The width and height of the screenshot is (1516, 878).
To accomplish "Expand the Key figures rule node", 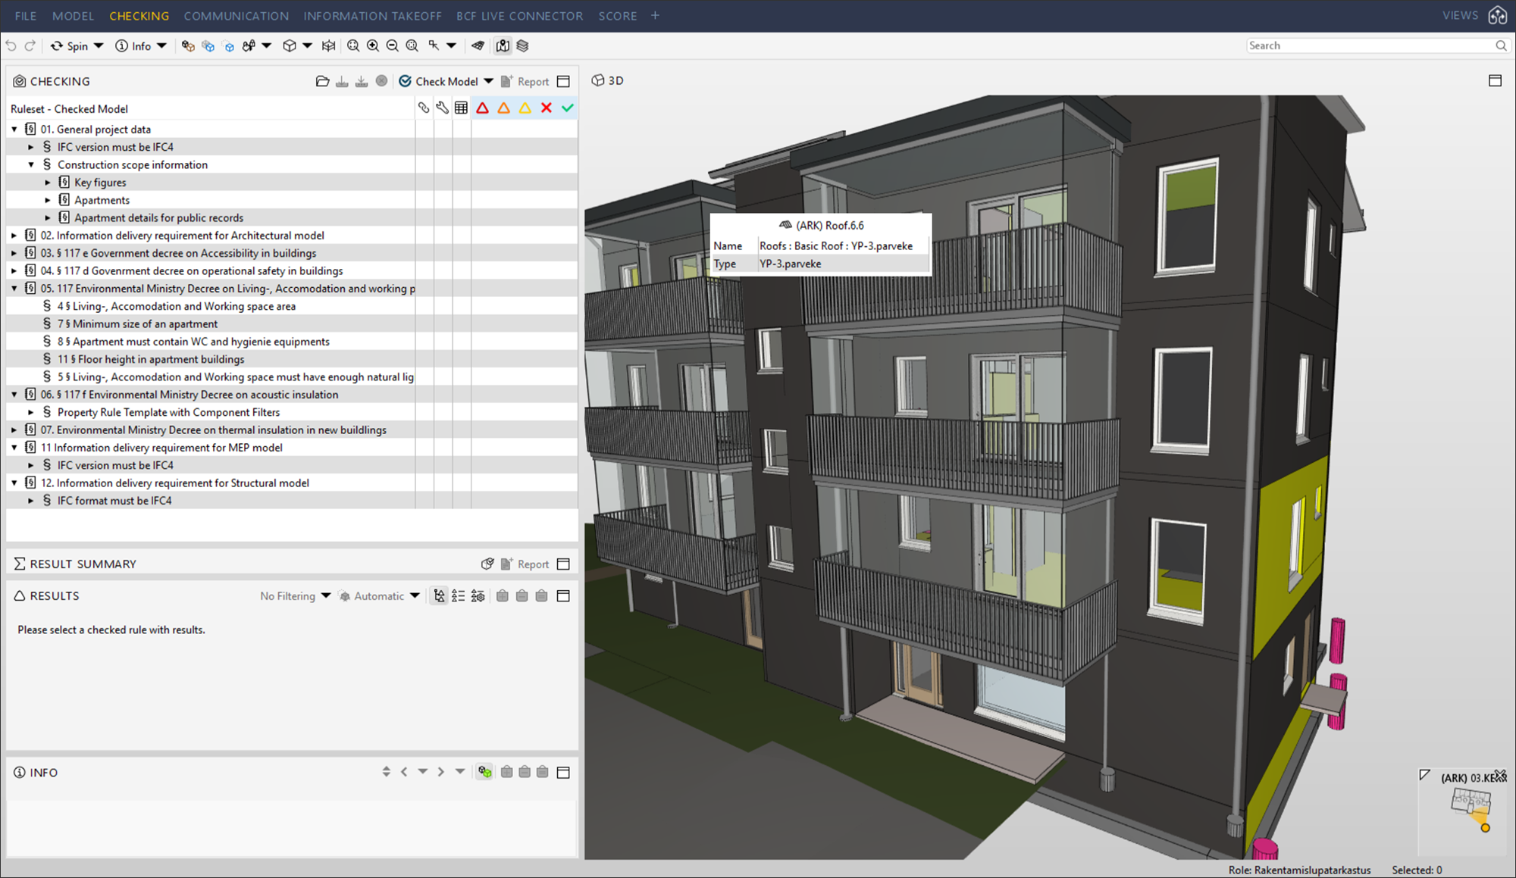I will tap(48, 183).
